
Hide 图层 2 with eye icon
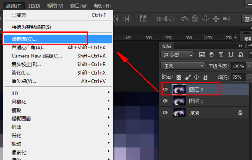[165, 89]
